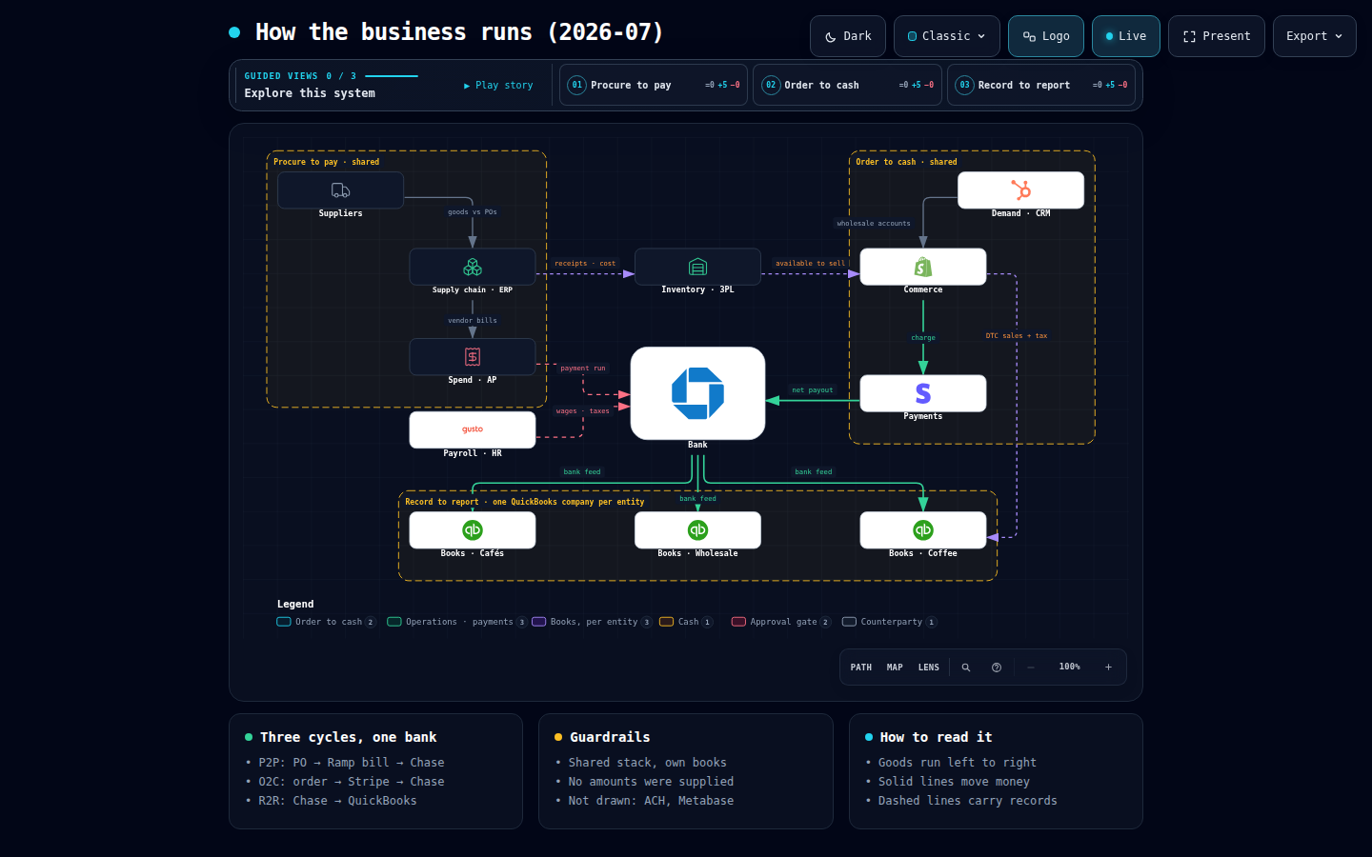The width and height of the screenshot is (1372, 857).
Task: Click the 'DTC sales + tax' edge label
Action: click(x=1017, y=336)
